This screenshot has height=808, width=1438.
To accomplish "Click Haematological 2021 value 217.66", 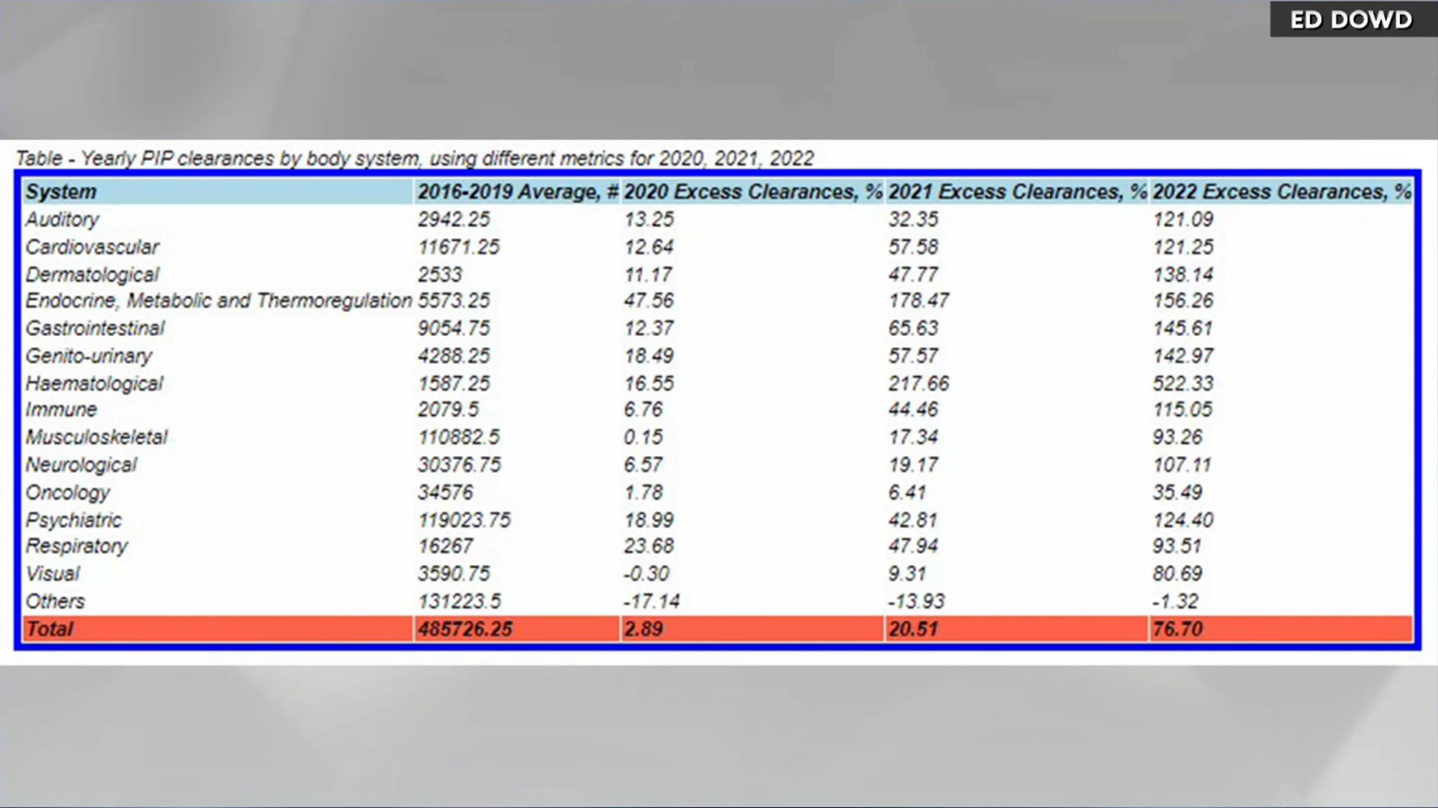I will (x=919, y=384).
